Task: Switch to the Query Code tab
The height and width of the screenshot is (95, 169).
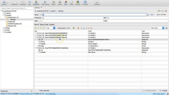Action: [44, 25]
